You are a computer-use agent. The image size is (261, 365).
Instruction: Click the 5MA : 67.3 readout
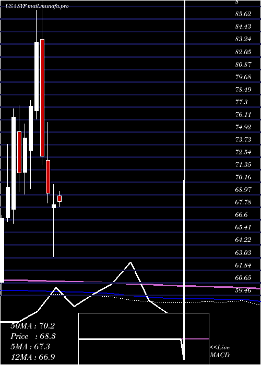click(x=30, y=347)
